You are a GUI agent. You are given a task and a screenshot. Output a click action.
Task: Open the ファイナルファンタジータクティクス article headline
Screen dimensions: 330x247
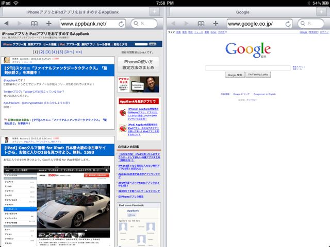click(56, 70)
